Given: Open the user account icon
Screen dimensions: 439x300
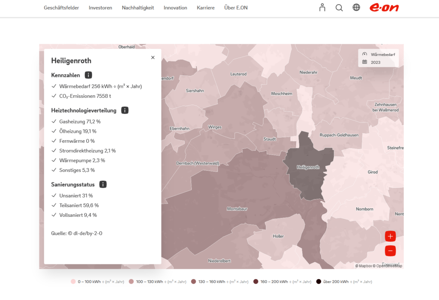Looking at the screenshot, I should [322, 7].
